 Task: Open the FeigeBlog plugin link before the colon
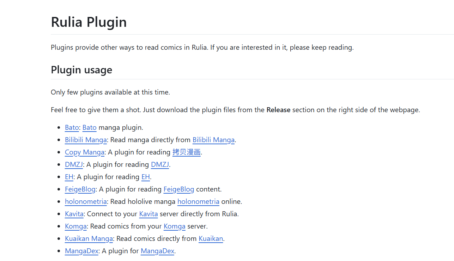[80, 189]
